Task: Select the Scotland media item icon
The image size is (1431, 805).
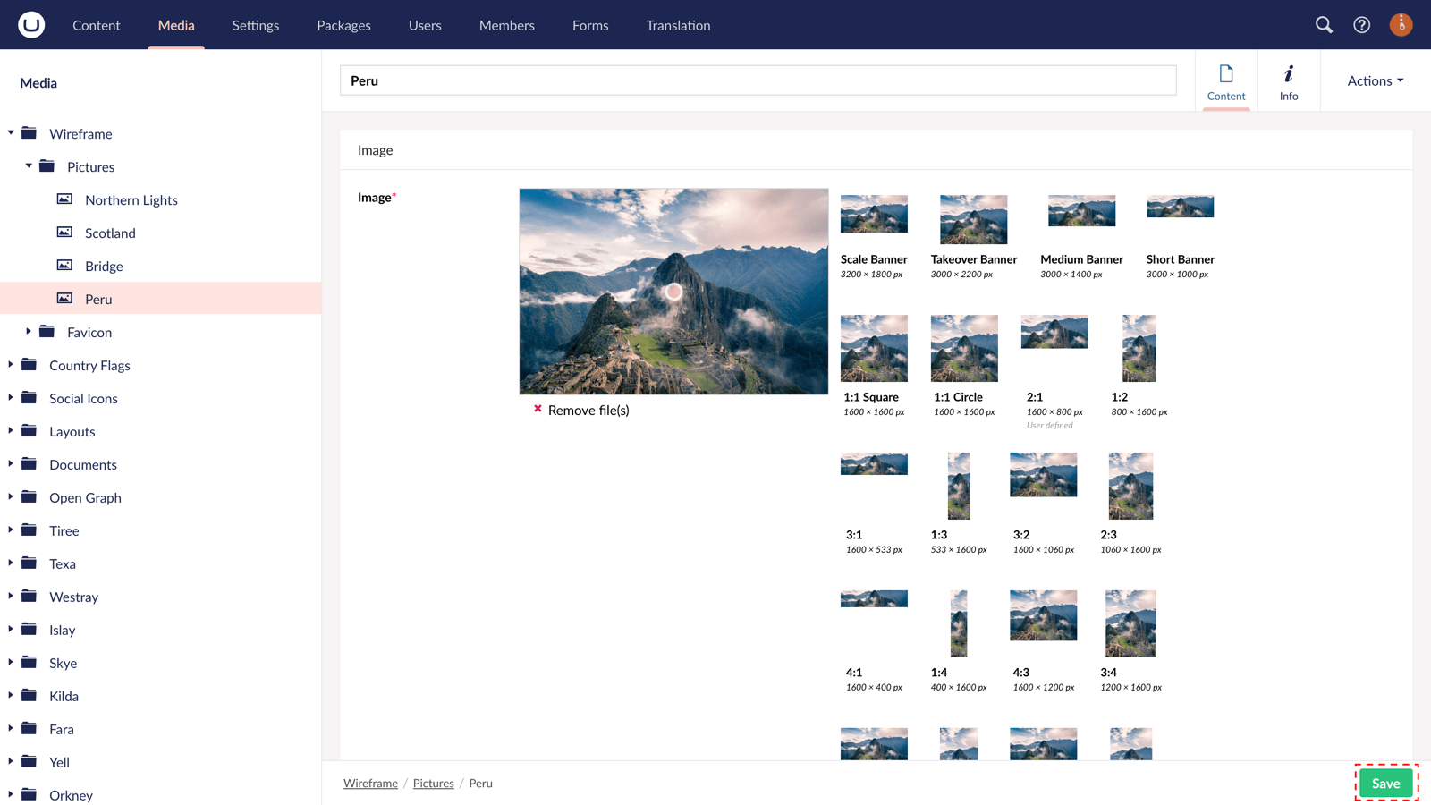Action: [65, 233]
